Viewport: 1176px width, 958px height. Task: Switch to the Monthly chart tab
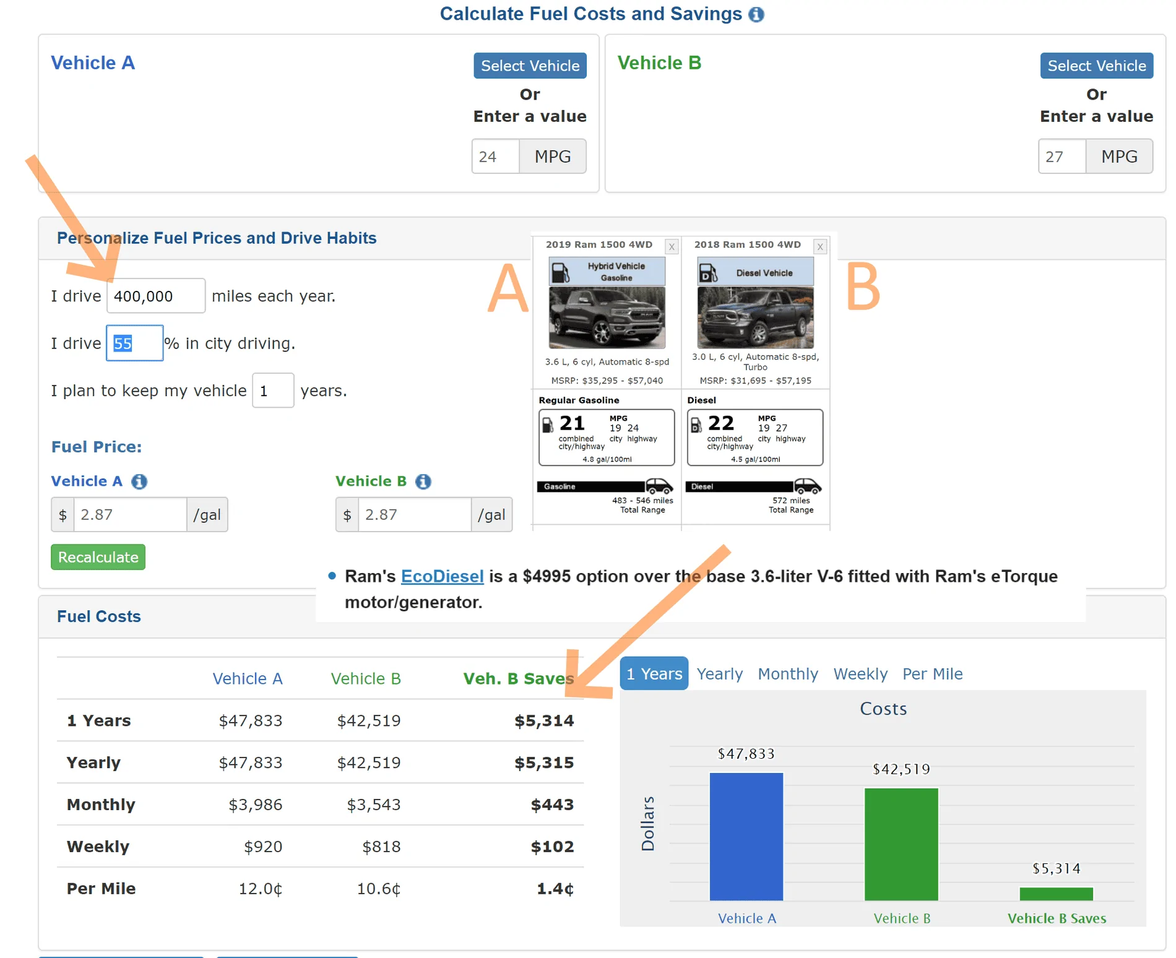pos(788,673)
